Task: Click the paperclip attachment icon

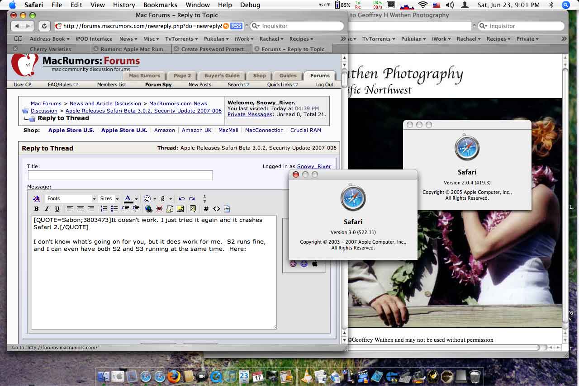Action: (163, 198)
